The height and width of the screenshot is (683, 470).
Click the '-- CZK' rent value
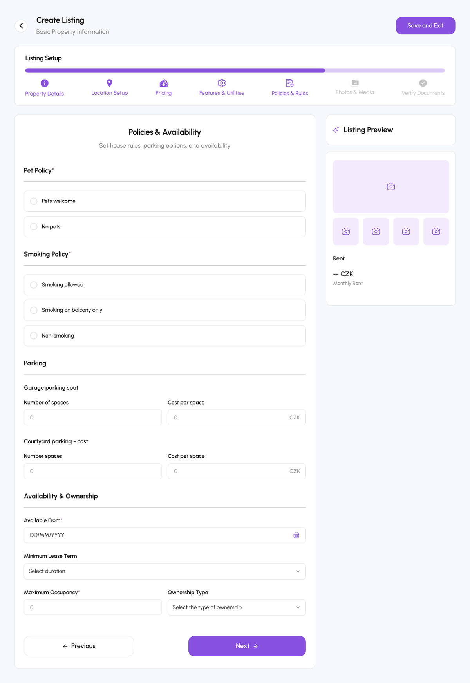(343, 274)
